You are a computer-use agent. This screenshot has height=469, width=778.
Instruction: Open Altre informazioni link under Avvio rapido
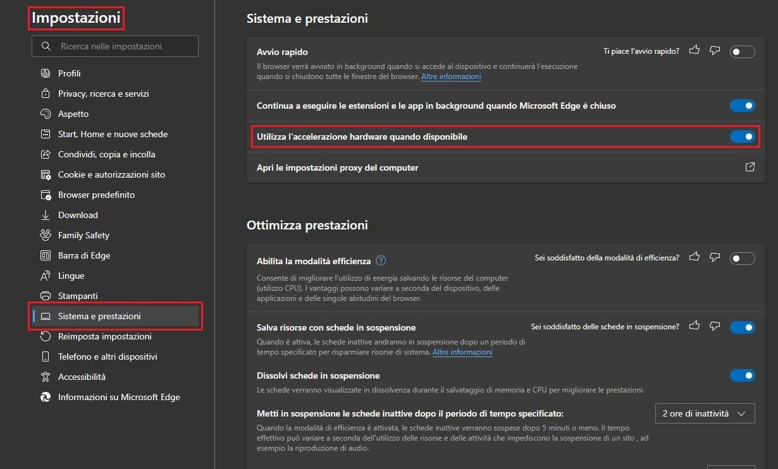pyautogui.click(x=451, y=76)
